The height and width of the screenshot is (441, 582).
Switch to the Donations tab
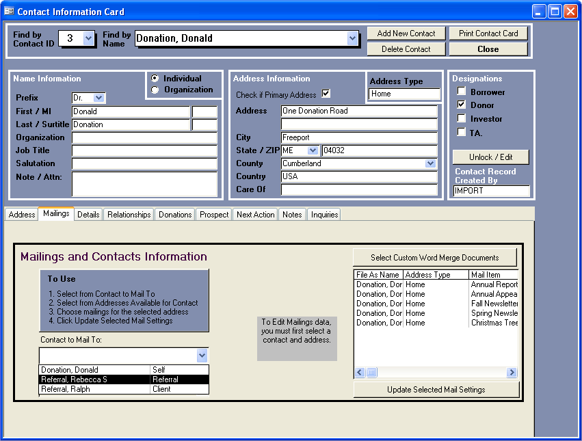[x=175, y=215]
